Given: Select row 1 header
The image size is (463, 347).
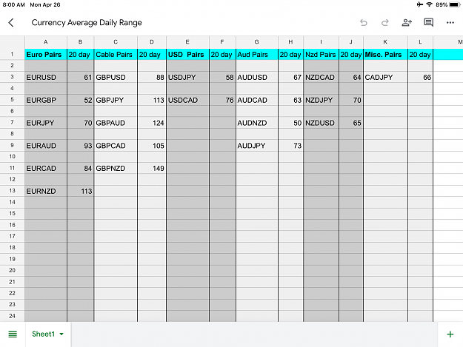Looking at the screenshot, I should coord(12,54).
